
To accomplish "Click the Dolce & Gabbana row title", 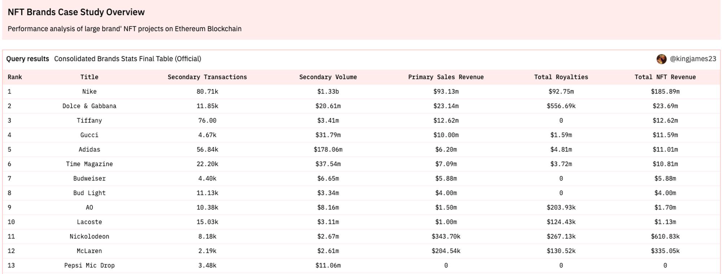I will coord(89,106).
